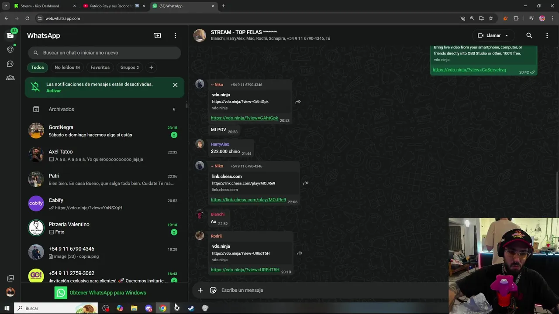Click the Archivados box icon
The width and height of the screenshot is (559, 314).
point(36,109)
